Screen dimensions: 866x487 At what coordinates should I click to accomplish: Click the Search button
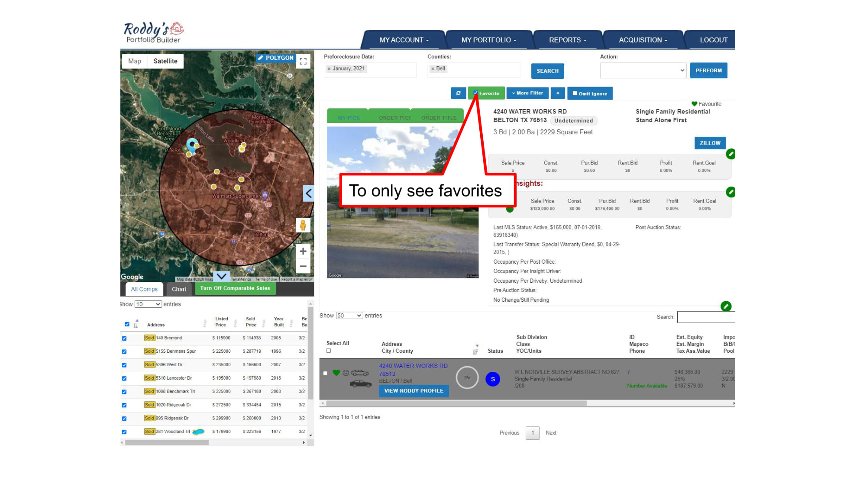tap(547, 71)
